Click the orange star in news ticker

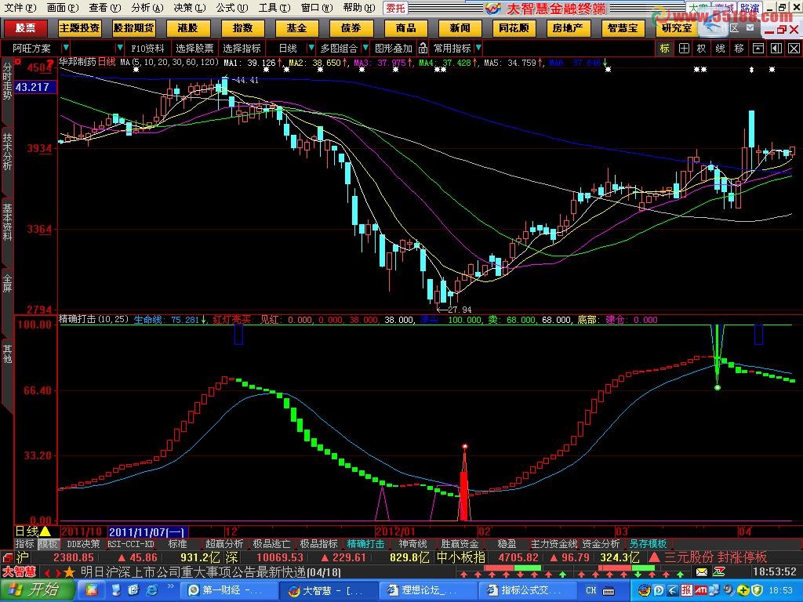coord(69,571)
